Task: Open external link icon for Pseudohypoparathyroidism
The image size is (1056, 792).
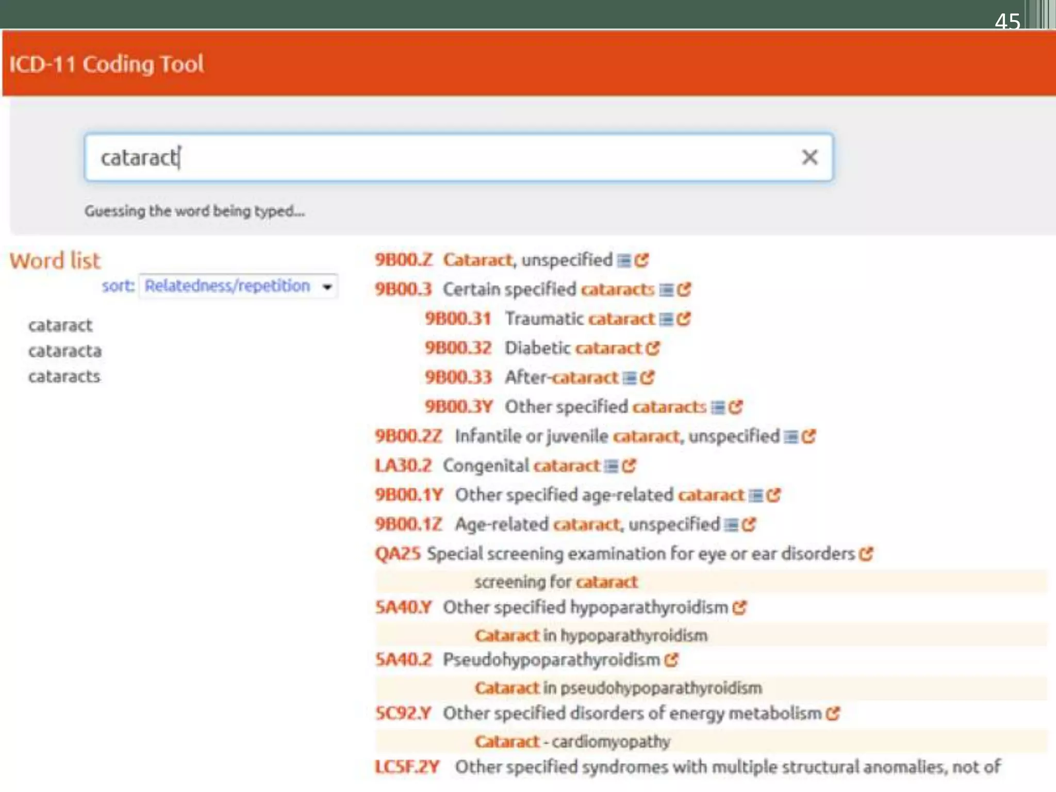Action: point(671,660)
